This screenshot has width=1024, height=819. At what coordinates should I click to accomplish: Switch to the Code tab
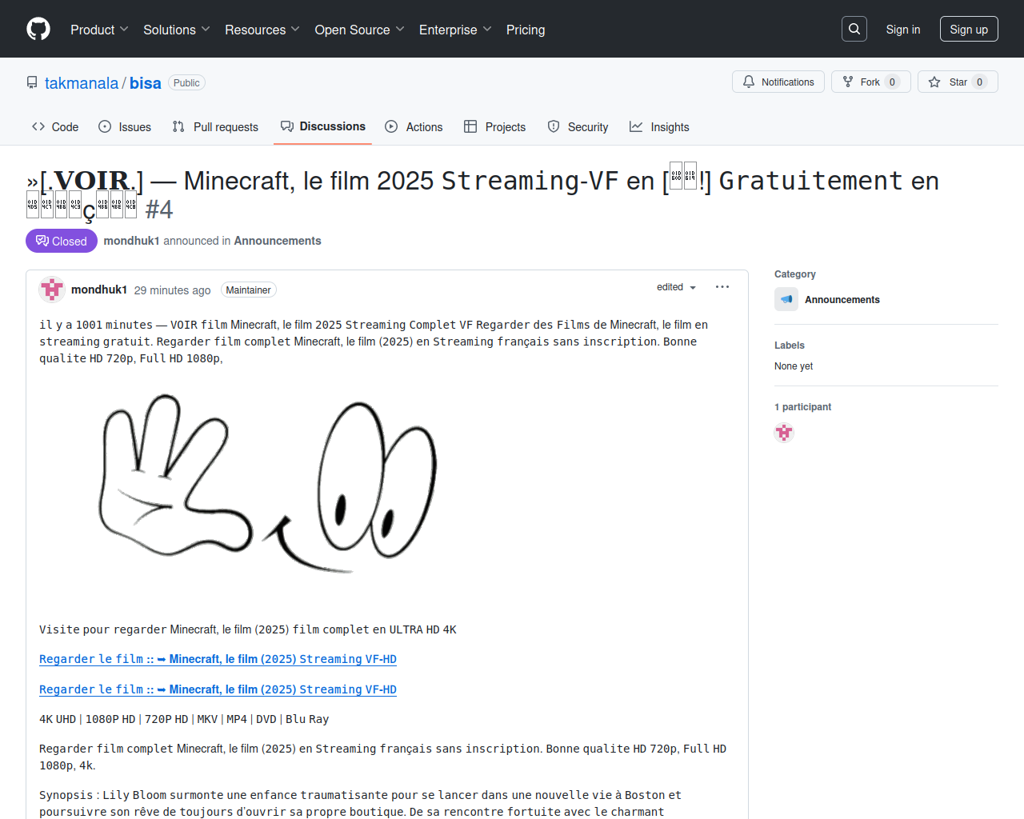55,126
